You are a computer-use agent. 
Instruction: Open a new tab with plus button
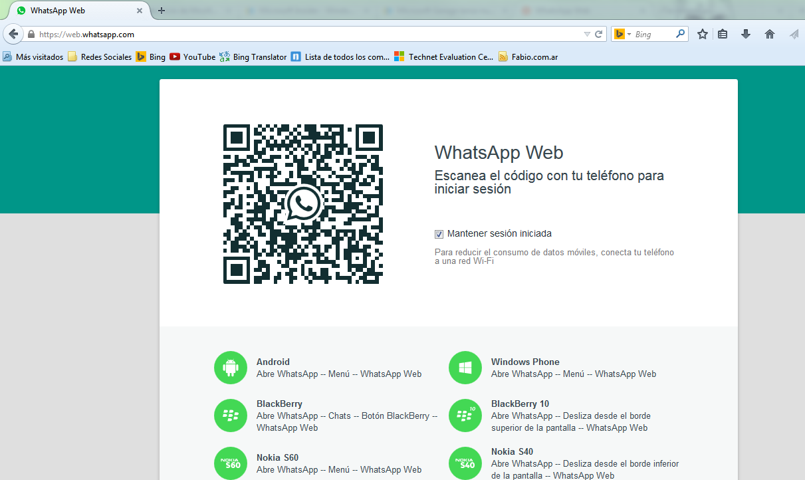click(162, 11)
